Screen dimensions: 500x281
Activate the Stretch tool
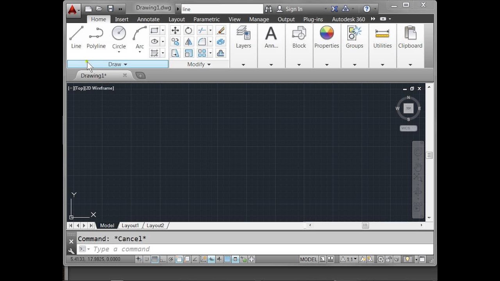[175, 53]
